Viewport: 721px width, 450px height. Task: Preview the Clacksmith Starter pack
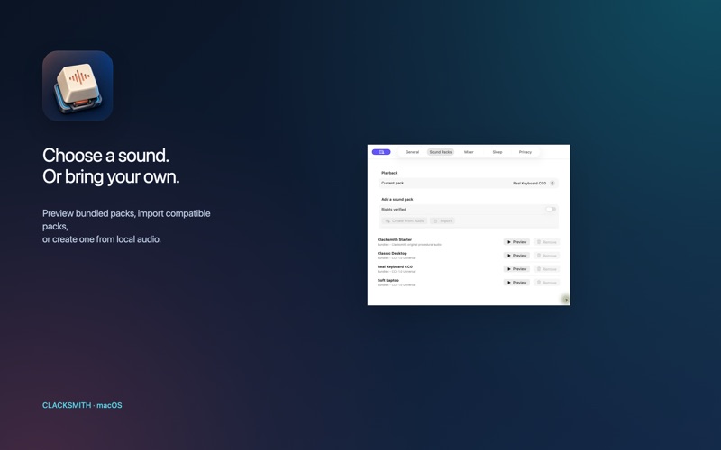(x=516, y=242)
